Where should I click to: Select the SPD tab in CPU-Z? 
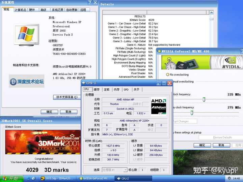tap(126, 89)
